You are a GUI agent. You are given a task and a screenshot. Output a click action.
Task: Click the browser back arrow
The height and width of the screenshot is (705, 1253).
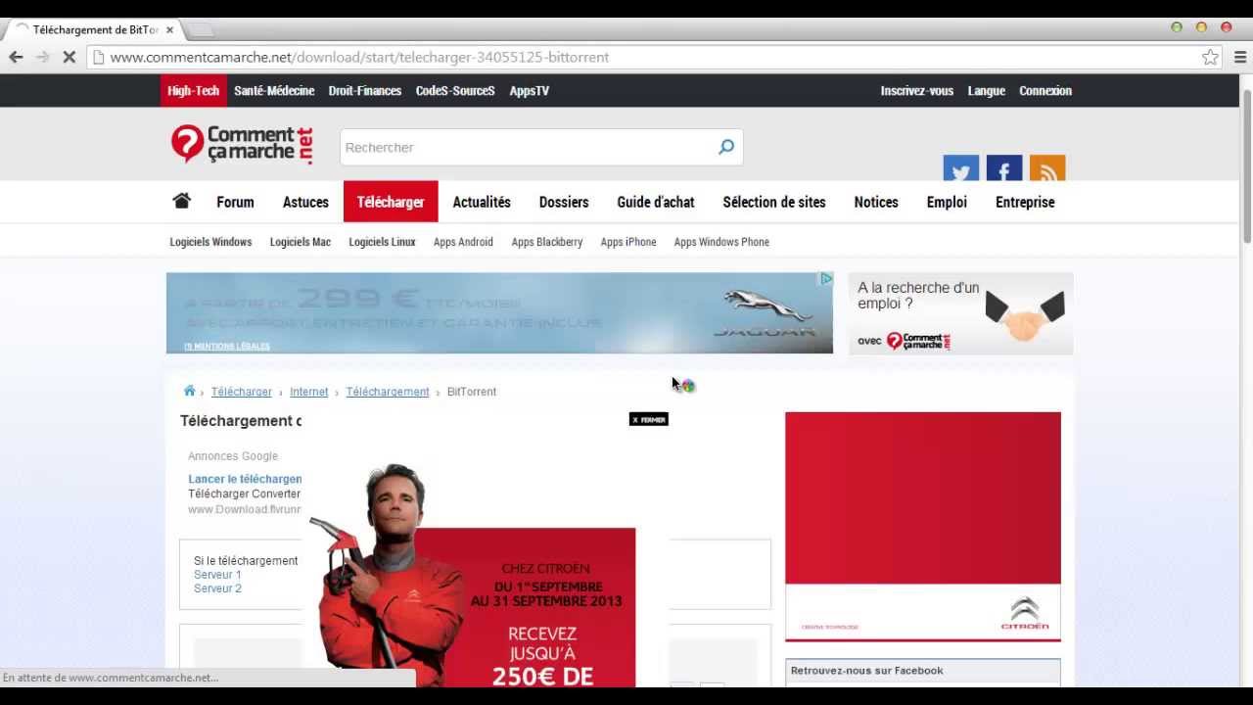click(x=16, y=57)
